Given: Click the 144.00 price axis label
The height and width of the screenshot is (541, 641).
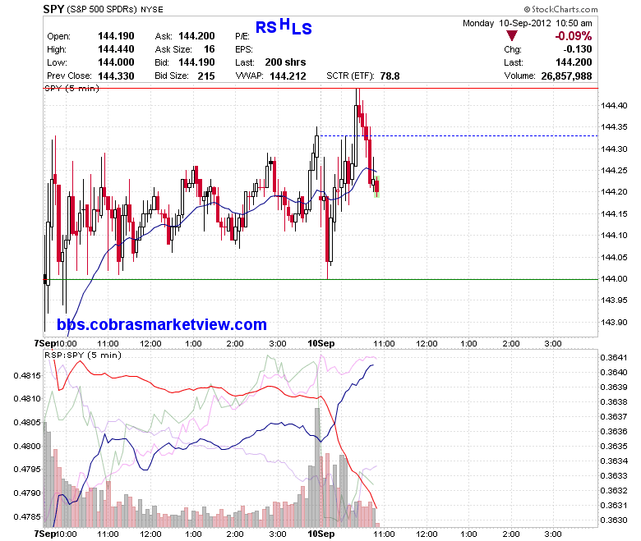Looking at the screenshot, I should tap(614, 278).
